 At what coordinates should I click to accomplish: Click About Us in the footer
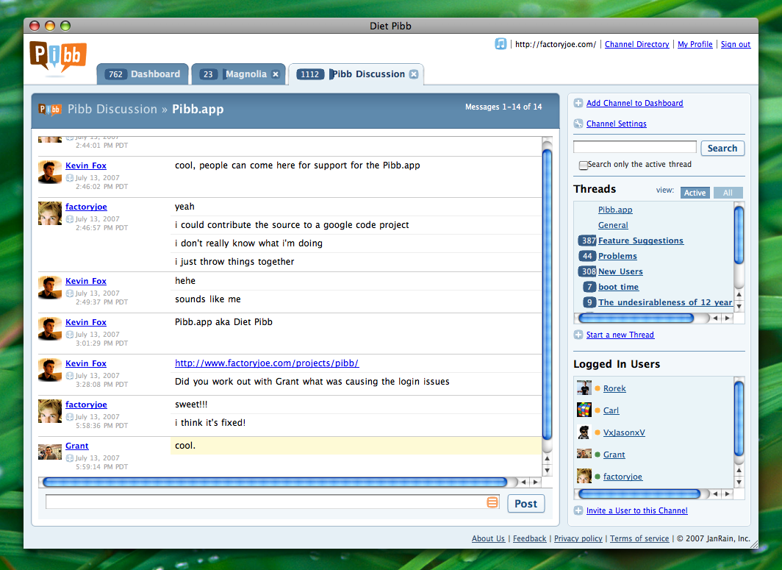(x=488, y=538)
